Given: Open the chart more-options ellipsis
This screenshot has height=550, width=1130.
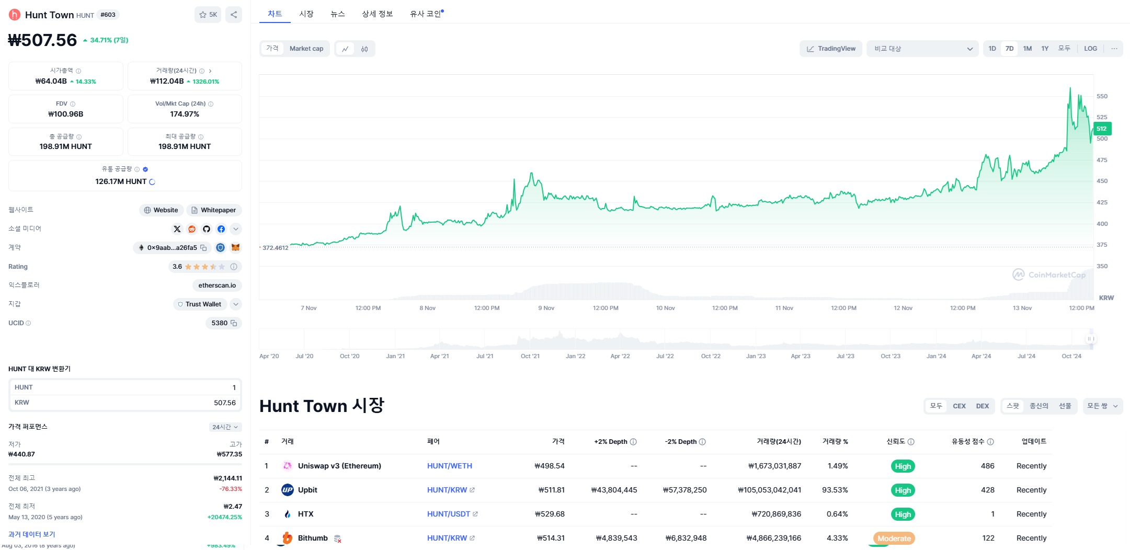Looking at the screenshot, I should [1114, 49].
